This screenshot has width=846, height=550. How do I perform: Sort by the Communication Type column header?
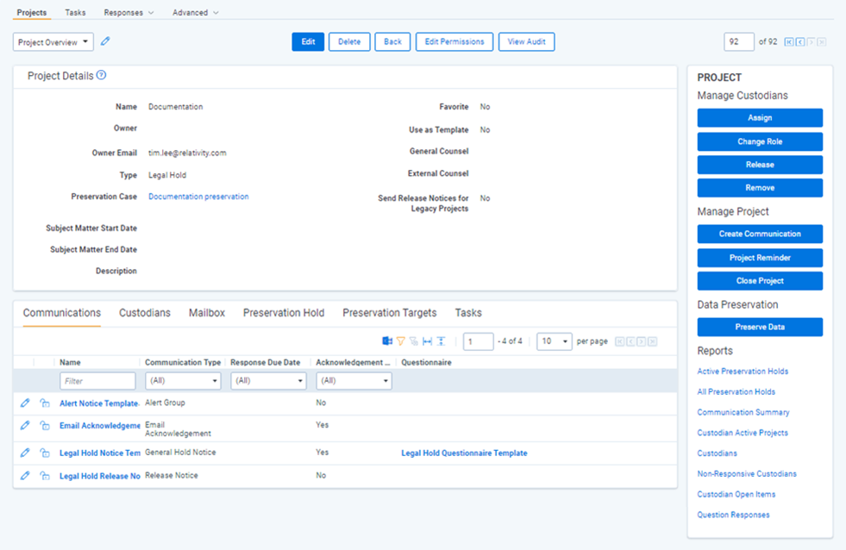click(x=183, y=362)
